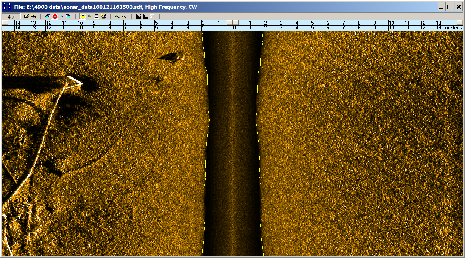Open the window system menu in title bar

tap(7, 7)
